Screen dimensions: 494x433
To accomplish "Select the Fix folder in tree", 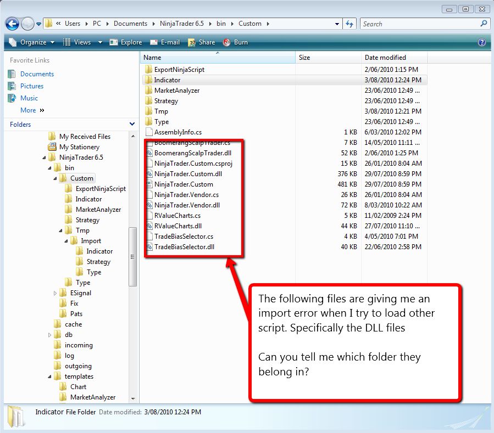I will (x=69, y=303).
